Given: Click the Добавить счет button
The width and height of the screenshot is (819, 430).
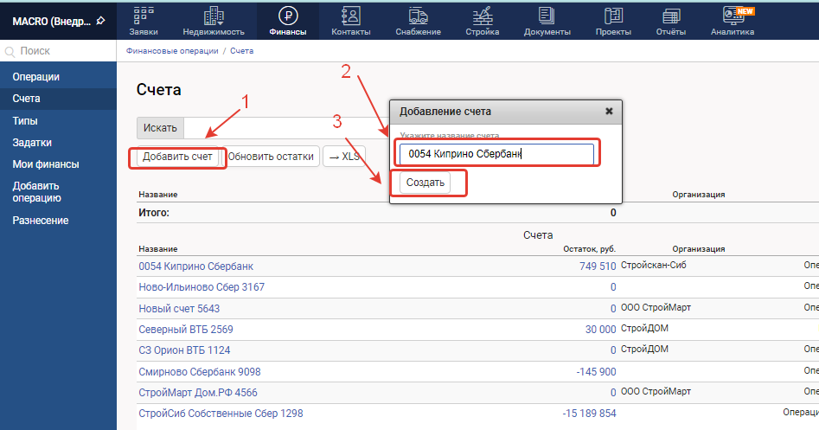Looking at the screenshot, I should click(177, 157).
